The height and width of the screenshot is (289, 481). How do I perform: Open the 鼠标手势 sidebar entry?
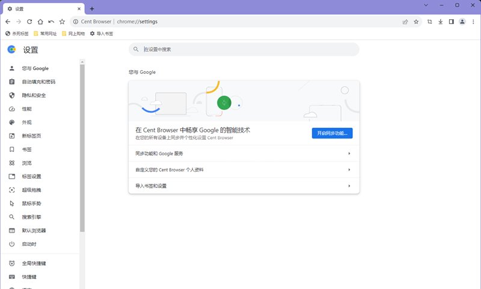[x=40, y=204]
